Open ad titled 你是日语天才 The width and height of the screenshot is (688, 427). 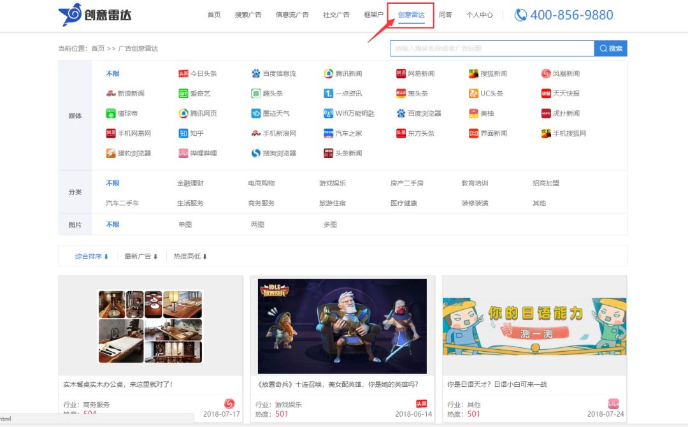497,384
